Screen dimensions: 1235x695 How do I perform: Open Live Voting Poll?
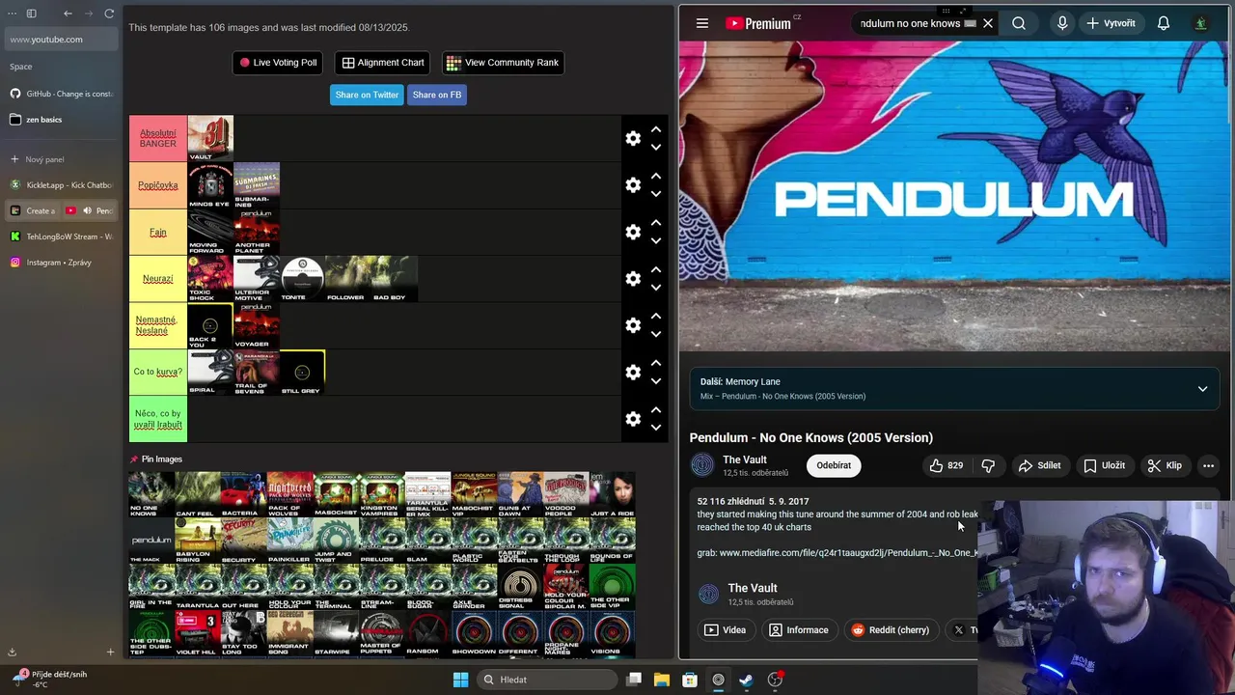tap(278, 63)
